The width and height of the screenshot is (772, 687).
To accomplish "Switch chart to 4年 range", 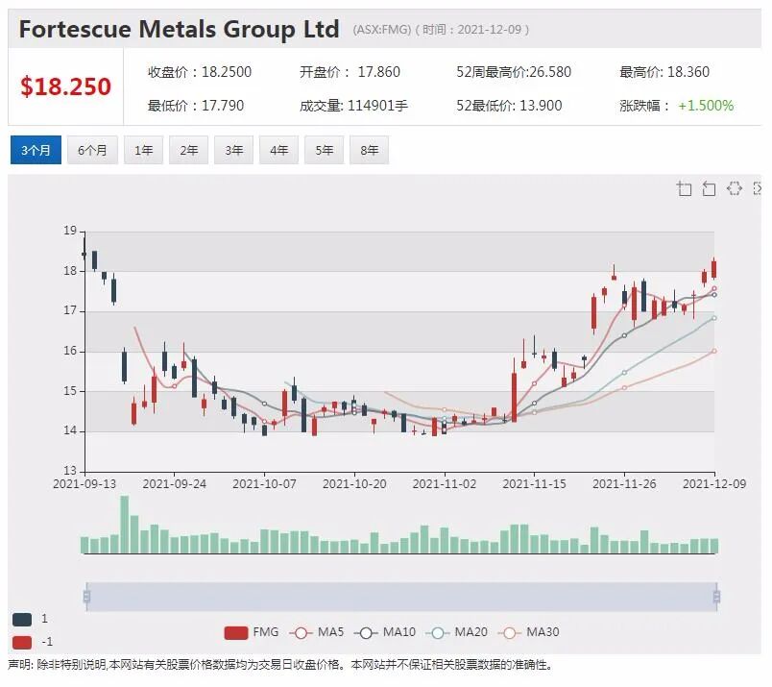I will pos(278,150).
